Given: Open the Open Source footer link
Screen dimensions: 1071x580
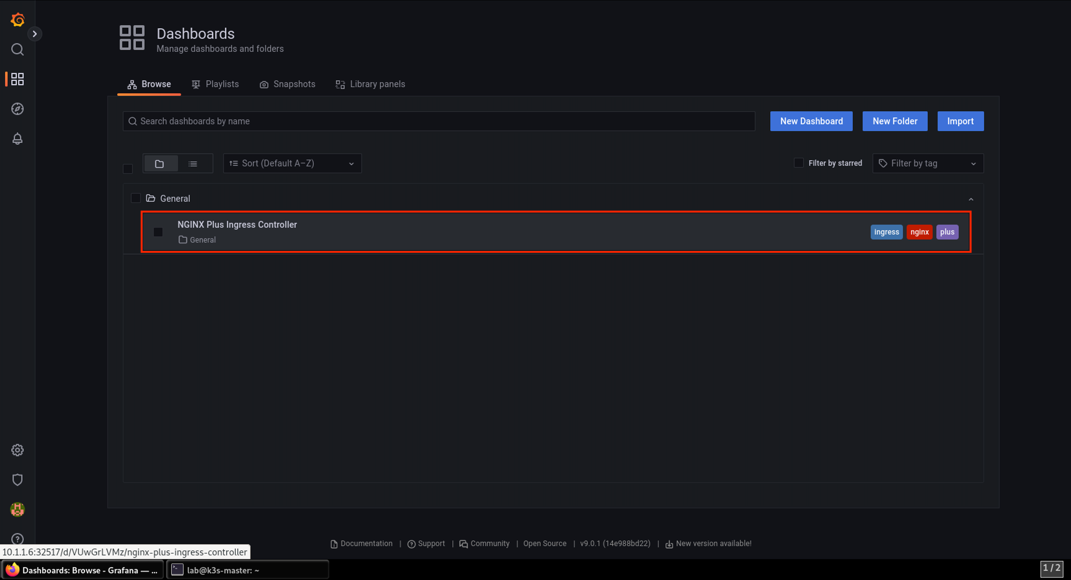Looking at the screenshot, I should (545, 544).
